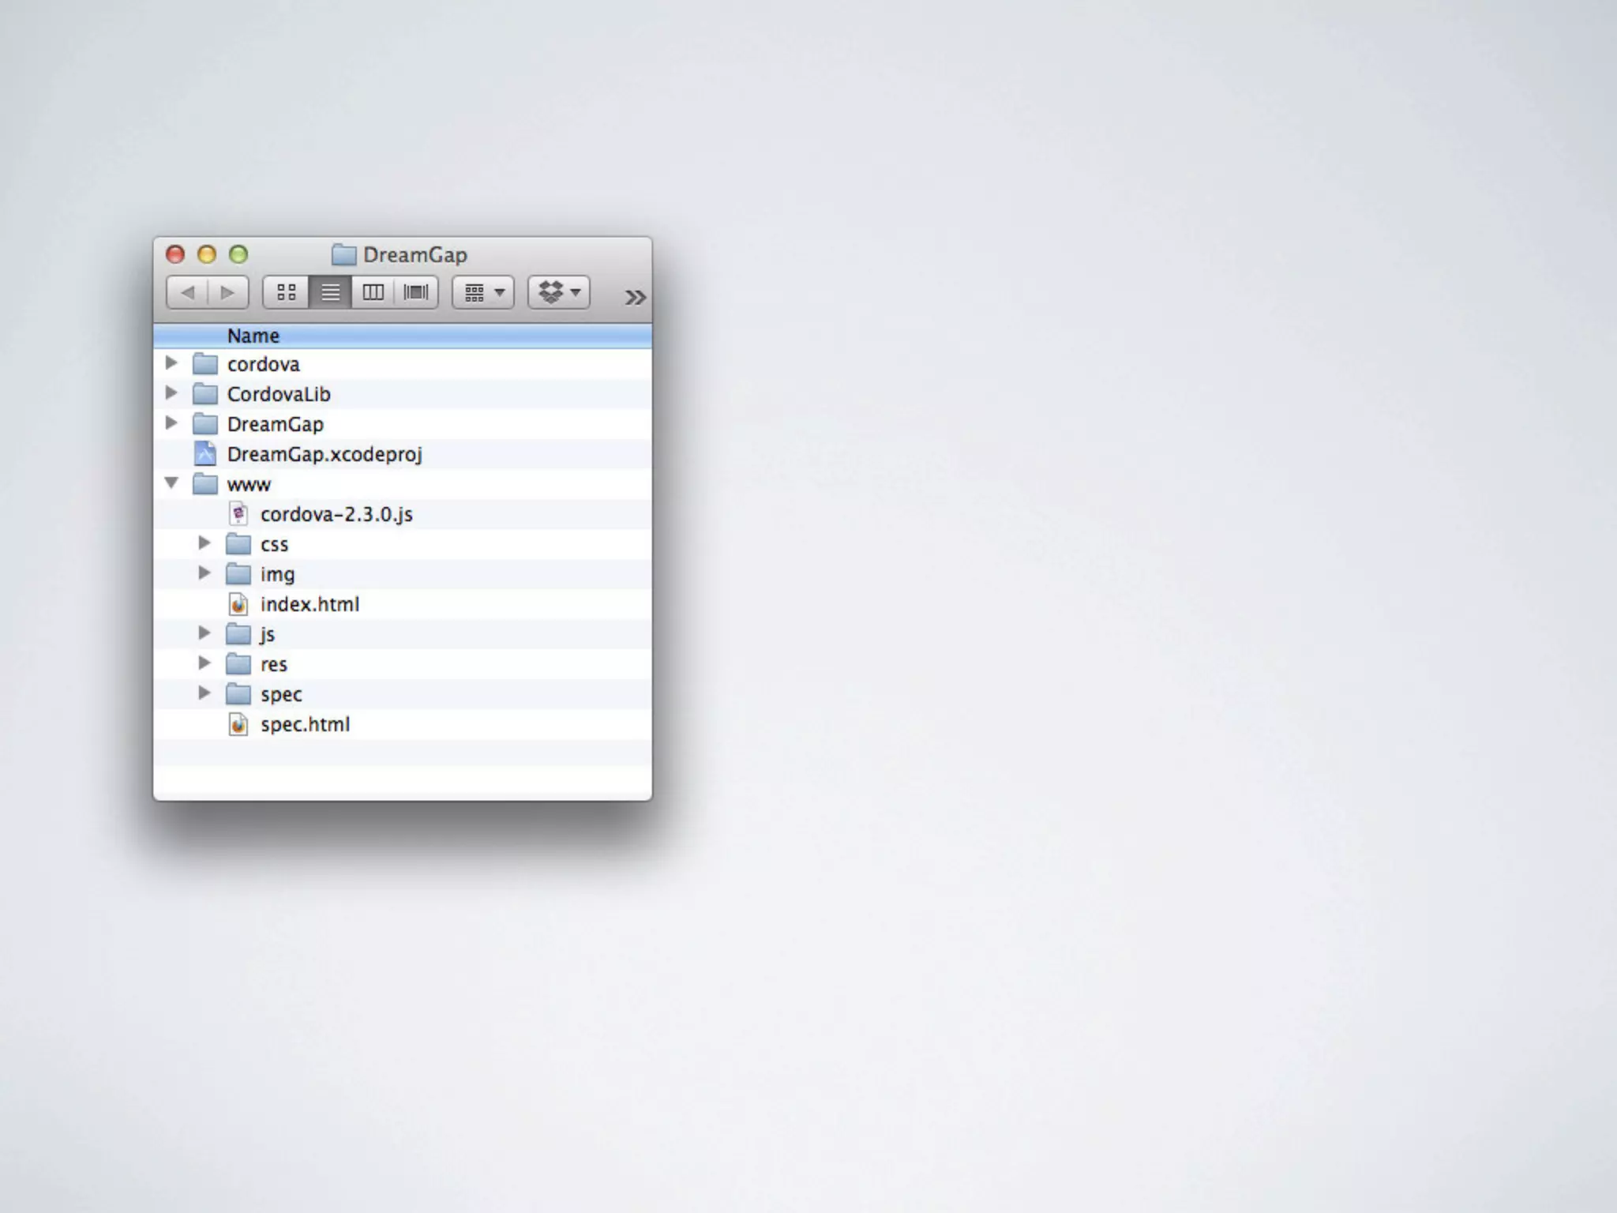The height and width of the screenshot is (1213, 1617).
Task: Collapse the www folder
Action: coord(171,483)
